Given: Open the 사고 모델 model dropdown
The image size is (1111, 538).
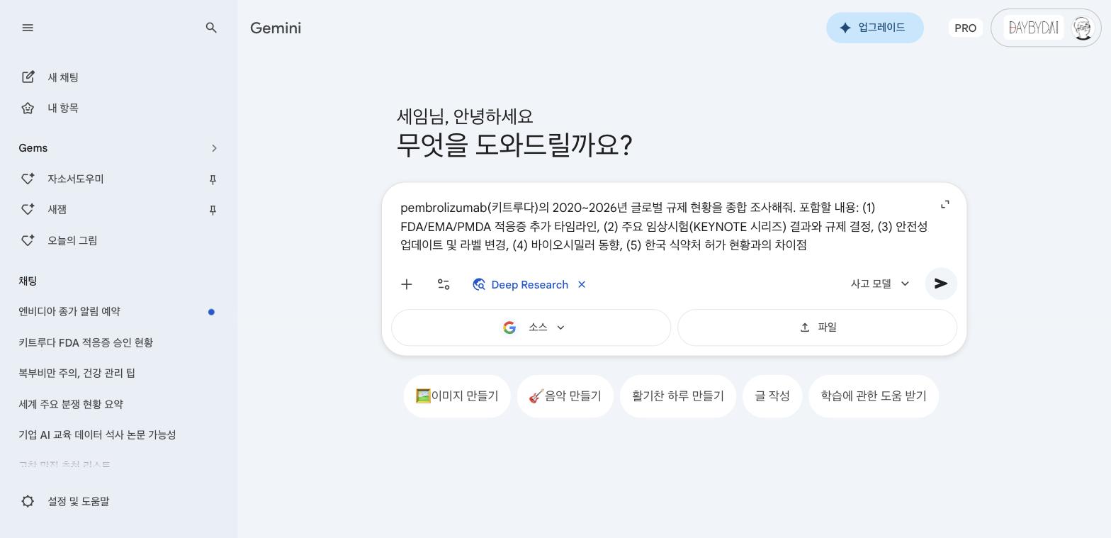Looking at the screenshot, I should (x=880, y=284).
